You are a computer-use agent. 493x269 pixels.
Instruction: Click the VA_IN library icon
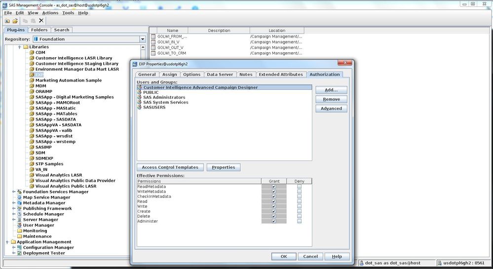[32, 170]
